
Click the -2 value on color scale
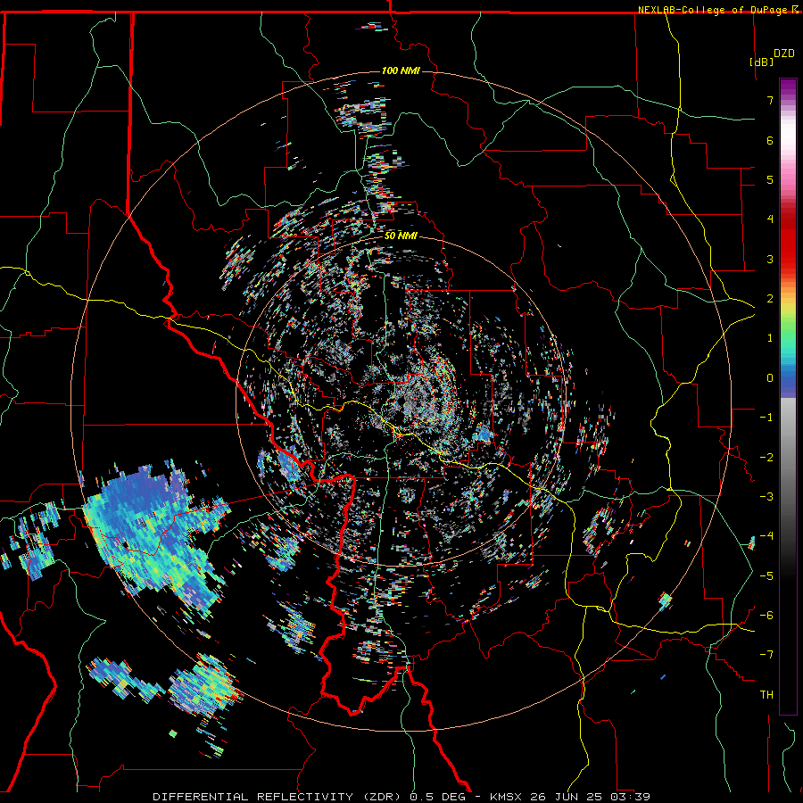(x=766, y=458)
